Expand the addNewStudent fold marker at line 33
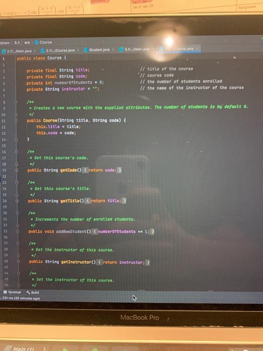 (x=18, y=232)
